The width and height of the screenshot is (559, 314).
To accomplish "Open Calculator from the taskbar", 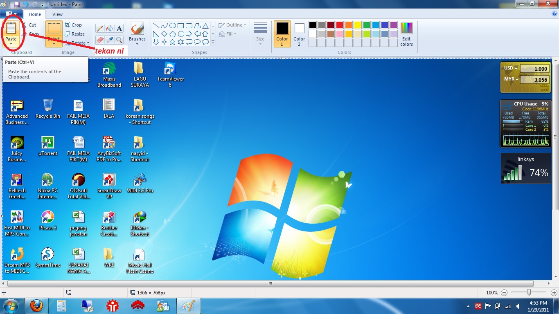I will click(x=62, y=306).
